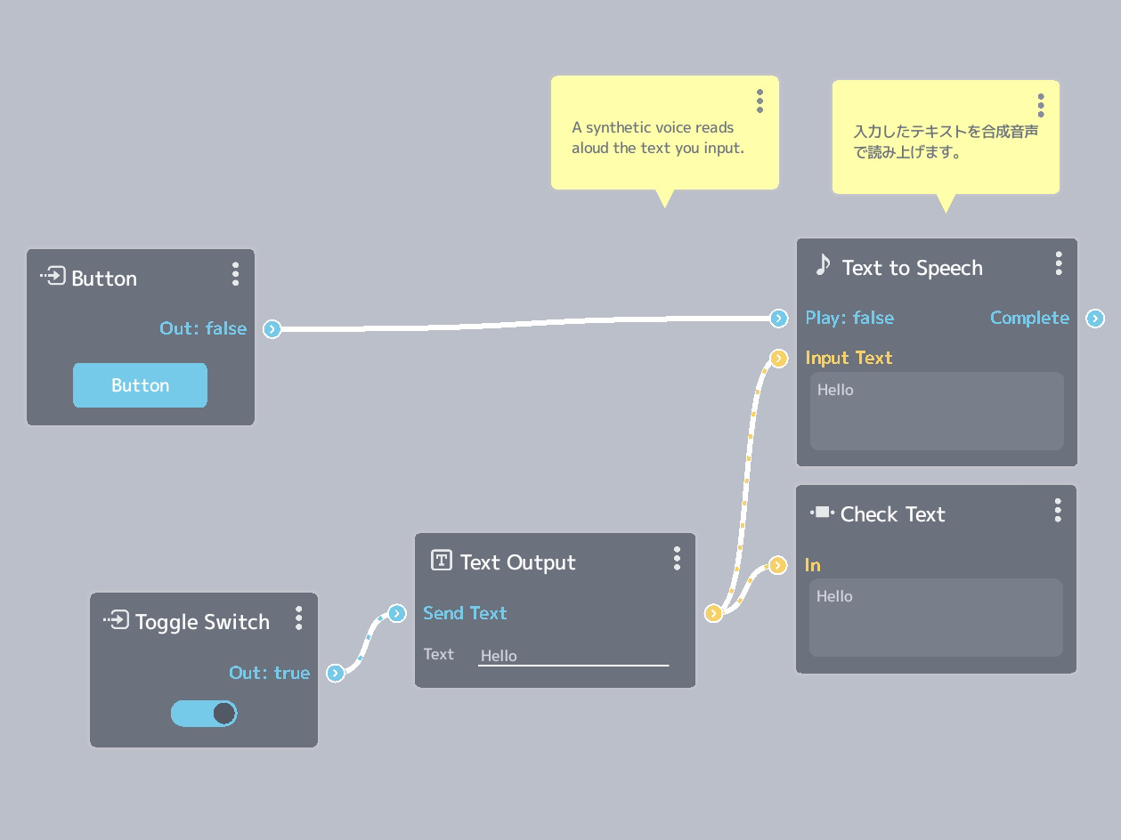The height and width of the screenshot is (840, 1121).
Task: Select the 'Button' node title
Action: click(104, 279)
